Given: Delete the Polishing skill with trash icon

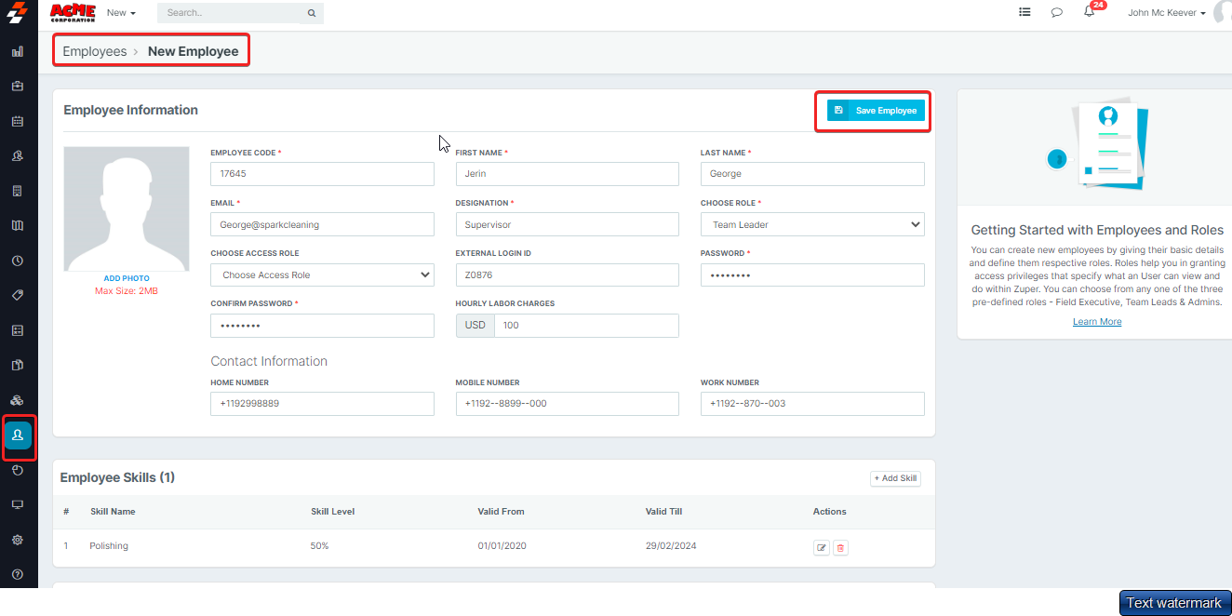Looking at the screenshot, I should [x=840, y=548].
